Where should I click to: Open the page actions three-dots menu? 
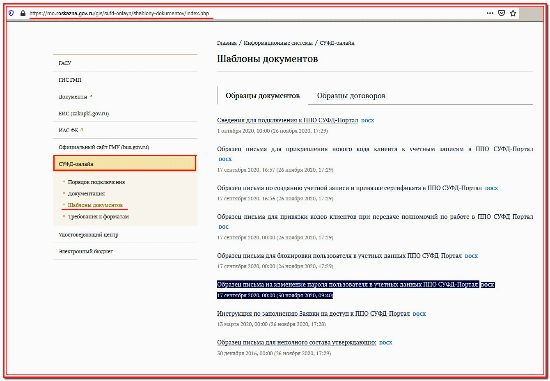coord(490,13)
